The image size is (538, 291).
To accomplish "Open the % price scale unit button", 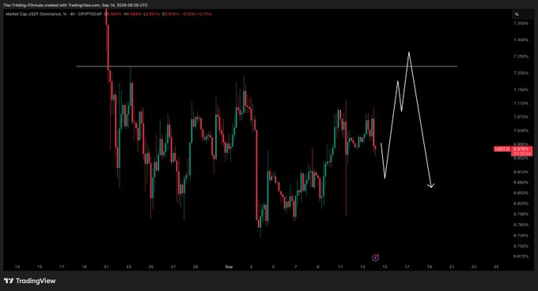I will [522, 14].
